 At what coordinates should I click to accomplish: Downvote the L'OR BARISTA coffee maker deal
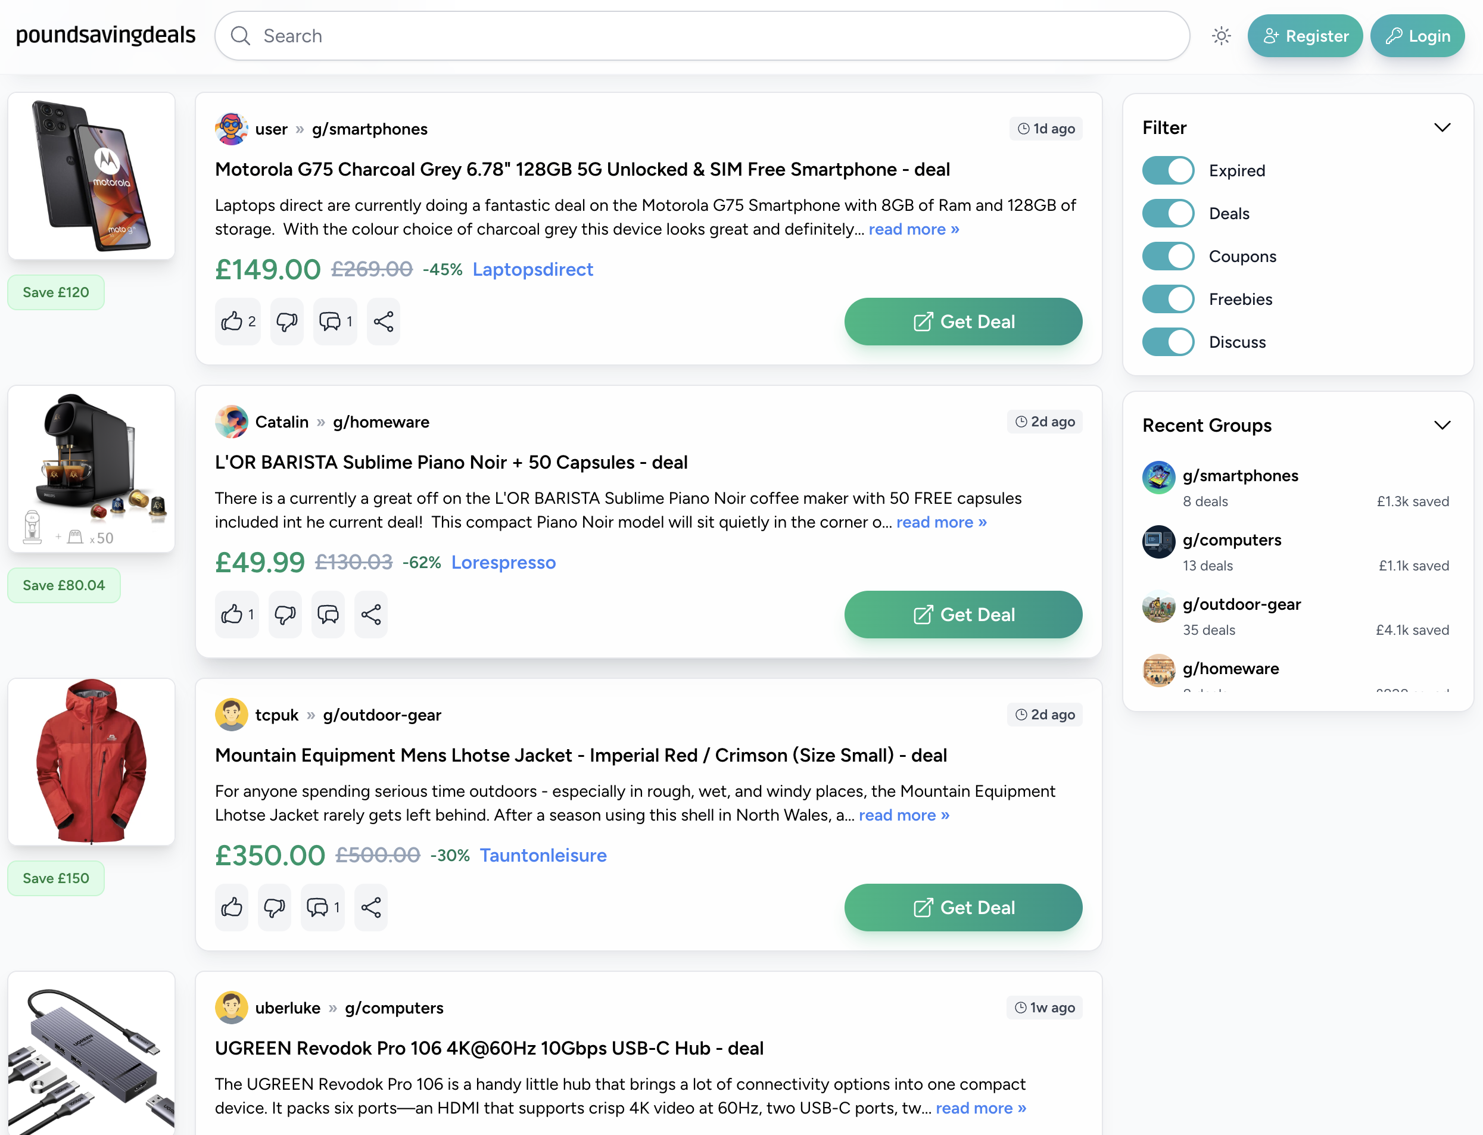tap(285, 614)
